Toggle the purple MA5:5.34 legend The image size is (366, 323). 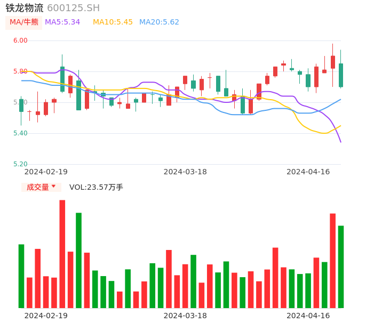click(62, 22)
